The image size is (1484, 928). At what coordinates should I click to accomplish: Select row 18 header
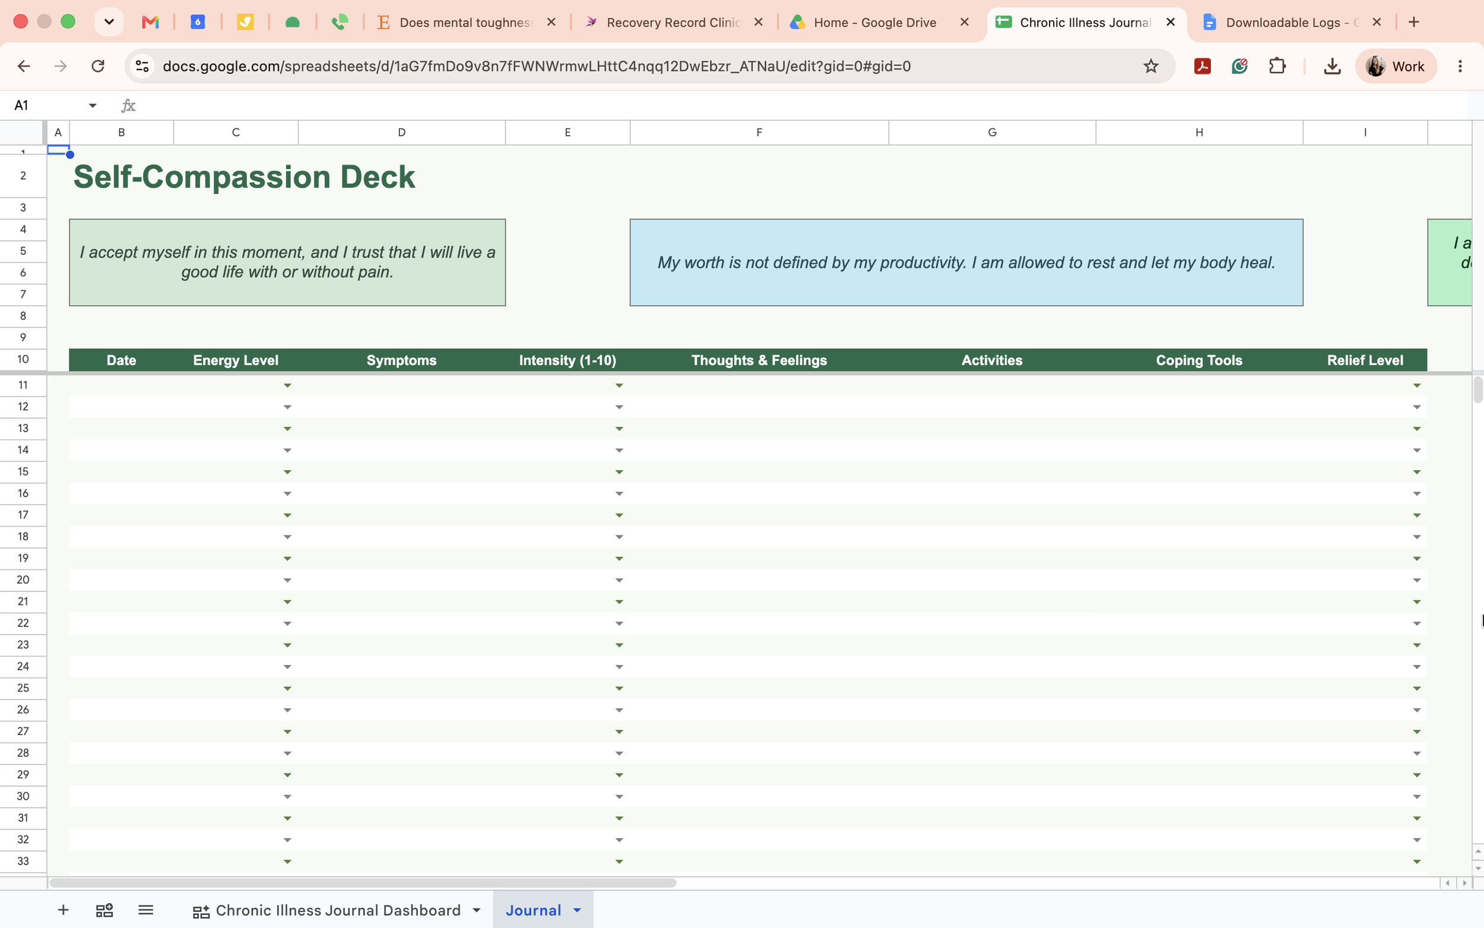(x=23, y=536)
